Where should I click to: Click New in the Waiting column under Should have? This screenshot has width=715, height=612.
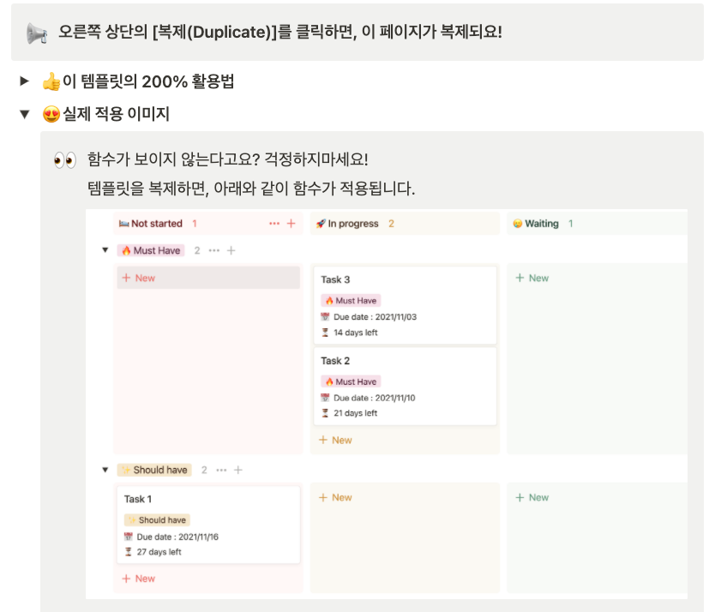pos(532,497)
